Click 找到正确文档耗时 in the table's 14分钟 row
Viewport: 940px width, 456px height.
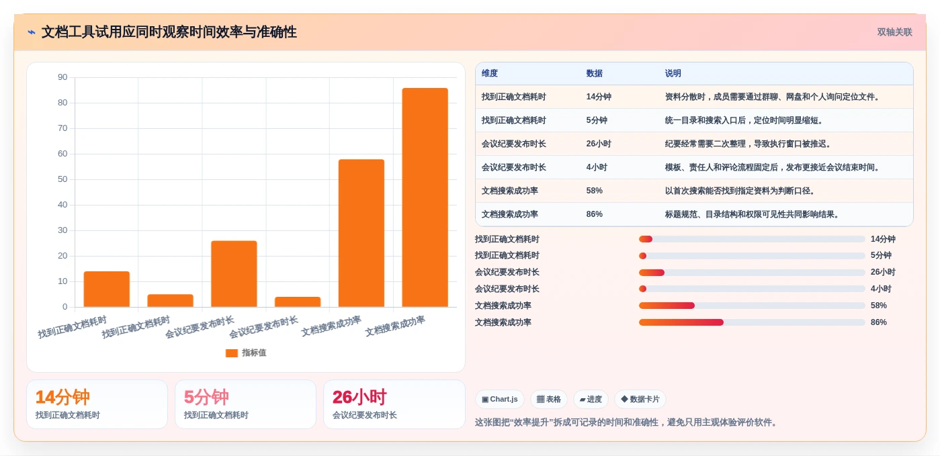tap(514, 97)
